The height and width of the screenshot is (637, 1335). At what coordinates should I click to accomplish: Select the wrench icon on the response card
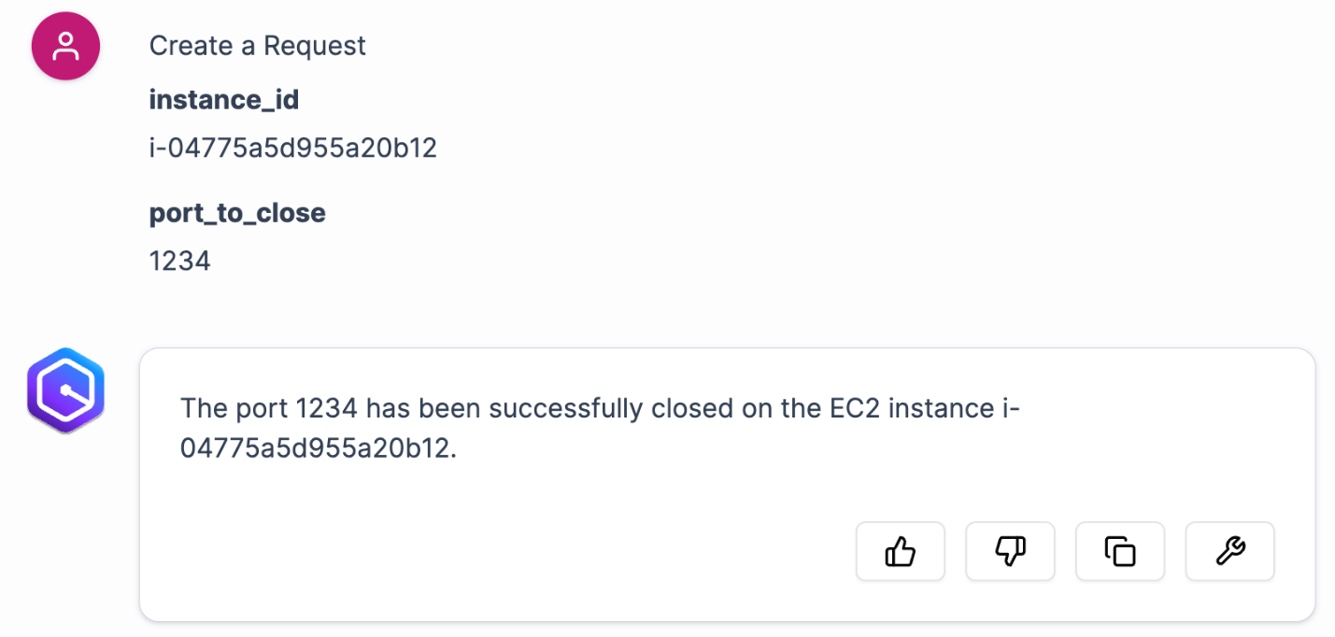tap(1229, 551)
